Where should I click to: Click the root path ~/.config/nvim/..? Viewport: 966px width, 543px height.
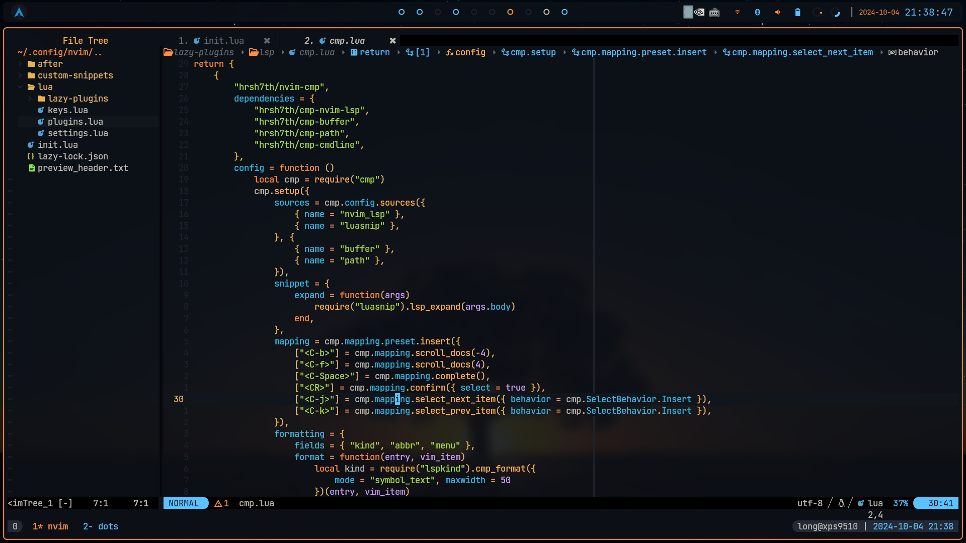(x=60, y=52)
